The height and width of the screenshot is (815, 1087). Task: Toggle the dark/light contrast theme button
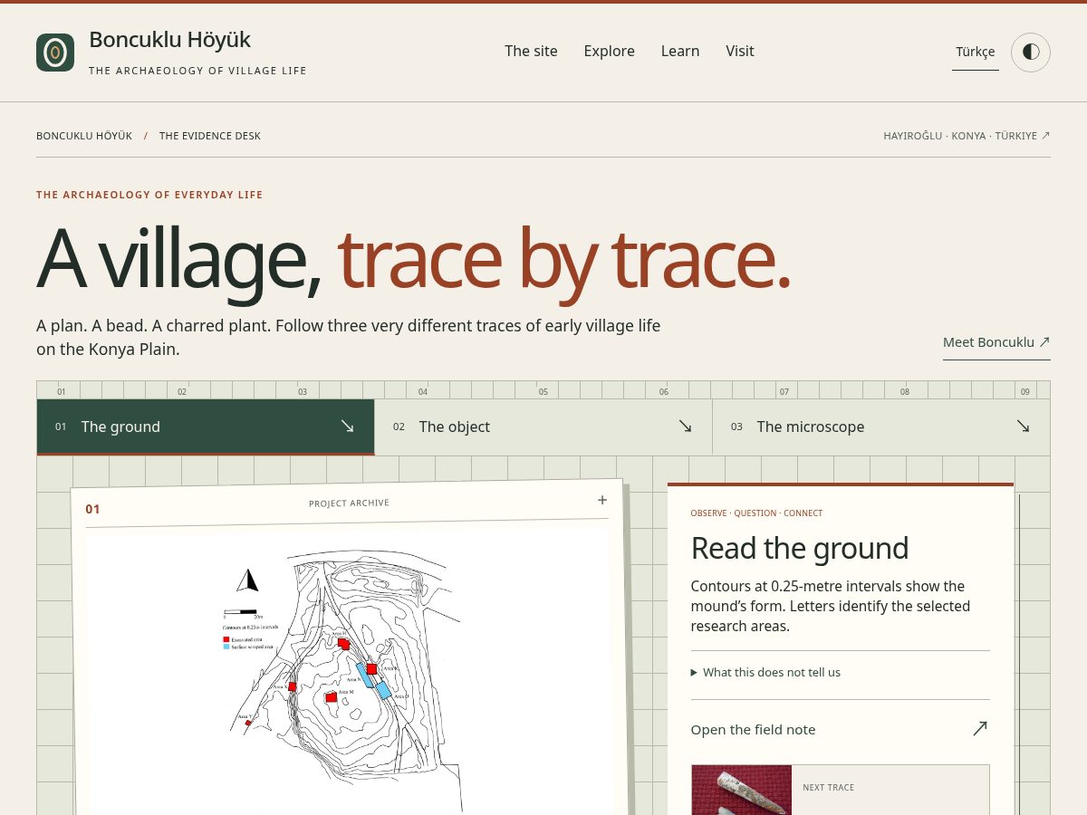pos(1031,53)
